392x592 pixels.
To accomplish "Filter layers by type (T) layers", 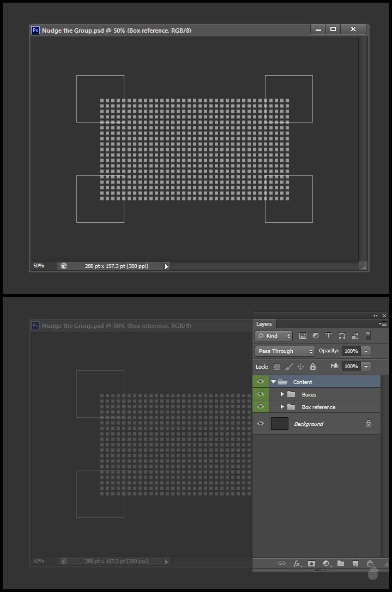I will tap(329, 336).
